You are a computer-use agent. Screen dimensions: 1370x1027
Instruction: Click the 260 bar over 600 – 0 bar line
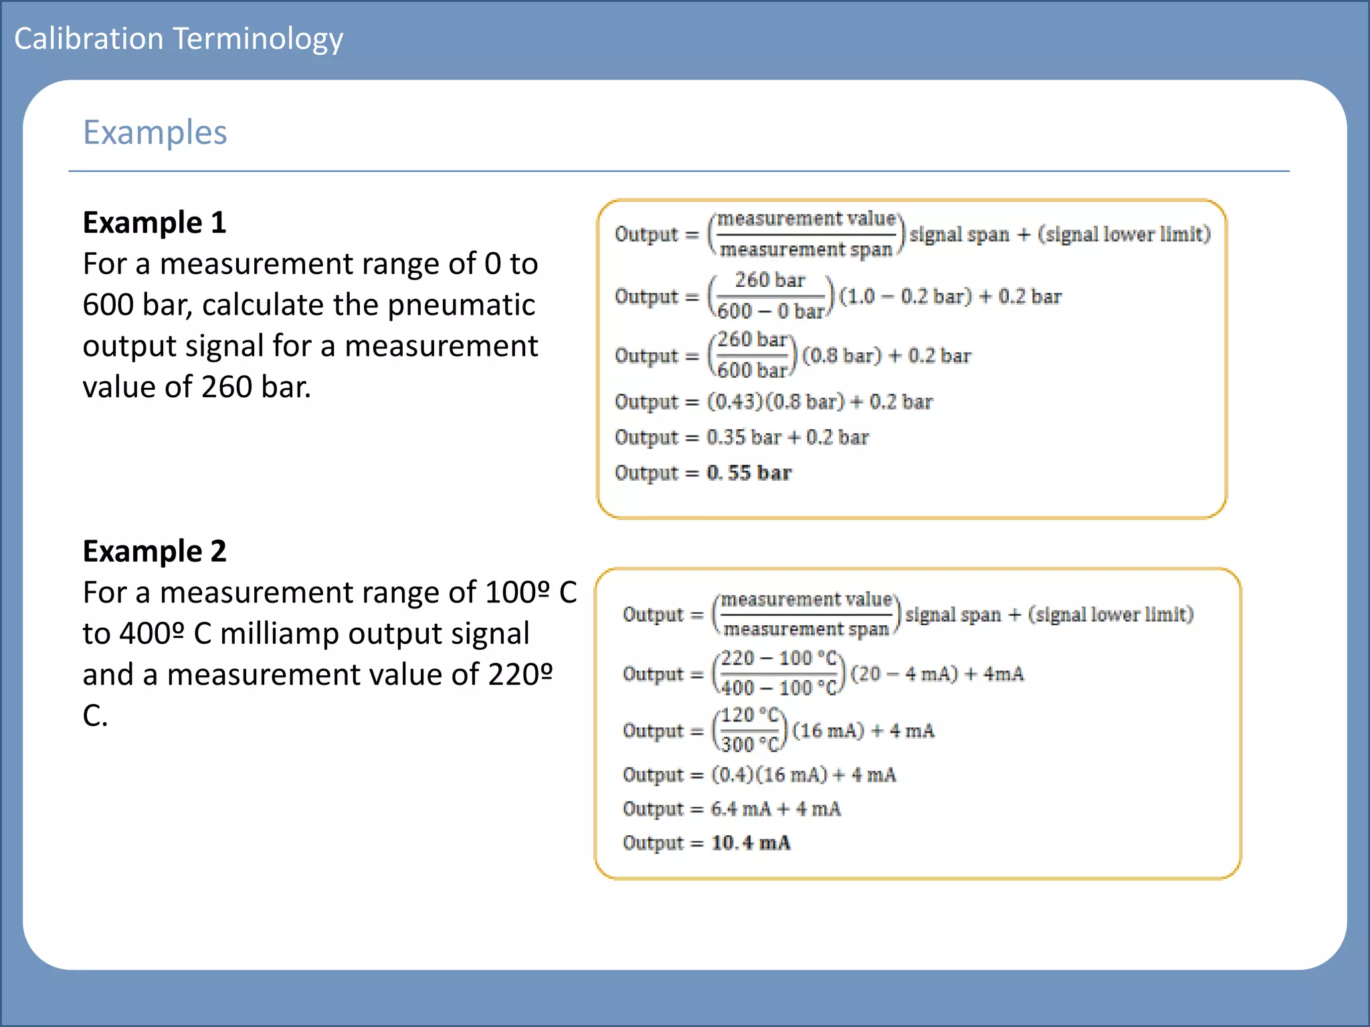(x=838, y=296)
